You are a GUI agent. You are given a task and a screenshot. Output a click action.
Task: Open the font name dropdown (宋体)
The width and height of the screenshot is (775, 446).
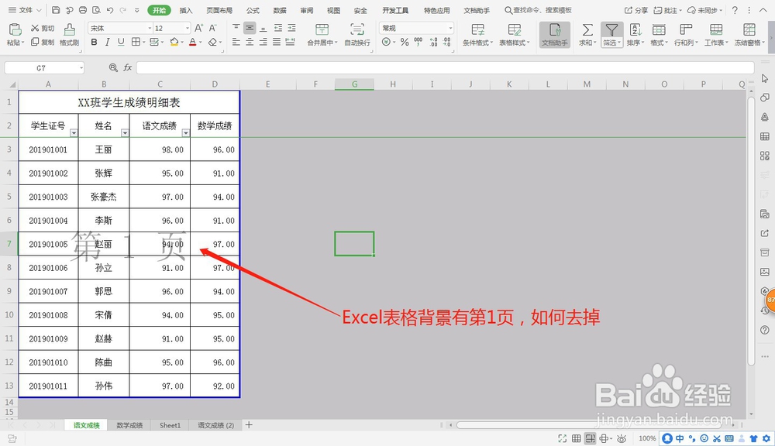click(x=150, y=28)
